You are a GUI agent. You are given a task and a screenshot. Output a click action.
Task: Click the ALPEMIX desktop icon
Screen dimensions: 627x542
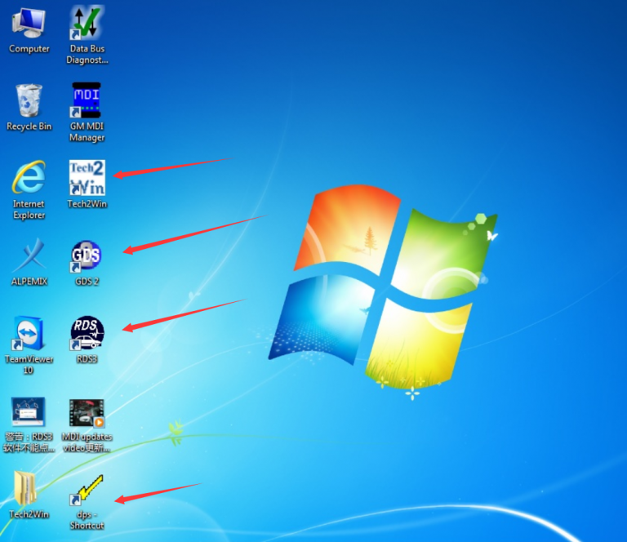point(29,255)
